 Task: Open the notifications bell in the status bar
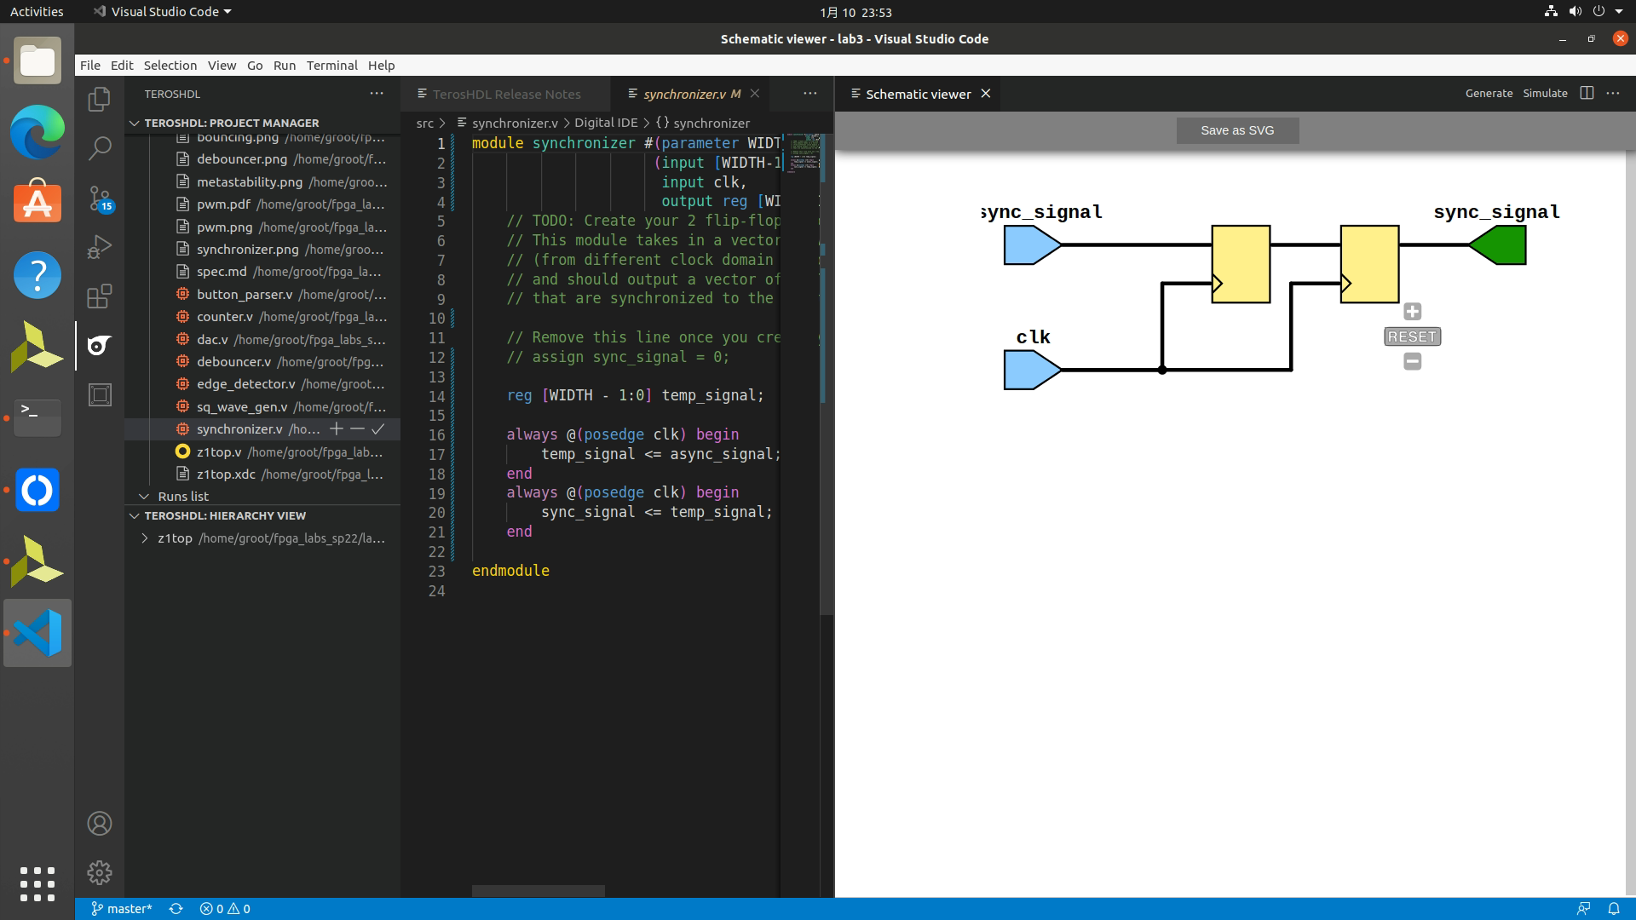click(1615, 908)
